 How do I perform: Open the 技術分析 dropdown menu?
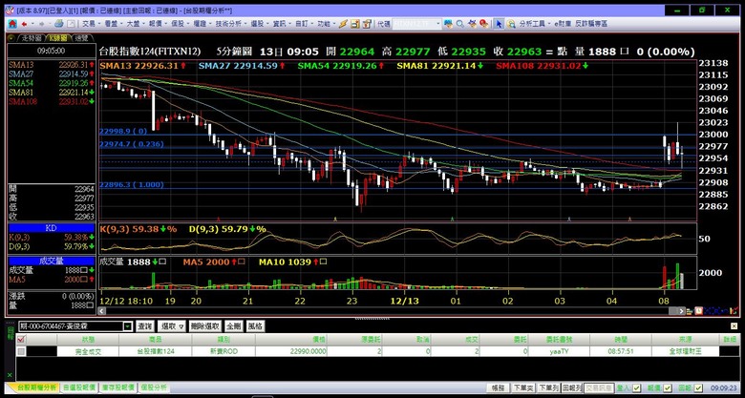[x=230, y=23]
